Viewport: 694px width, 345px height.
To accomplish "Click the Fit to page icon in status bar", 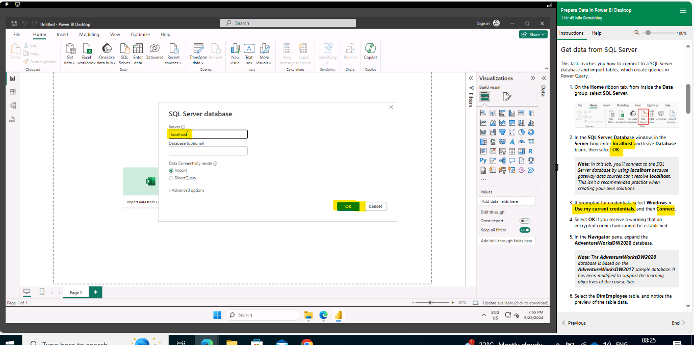I will point(475,303).
